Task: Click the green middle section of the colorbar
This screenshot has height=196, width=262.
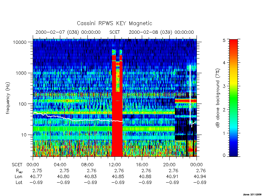Action: click(234, 98)
